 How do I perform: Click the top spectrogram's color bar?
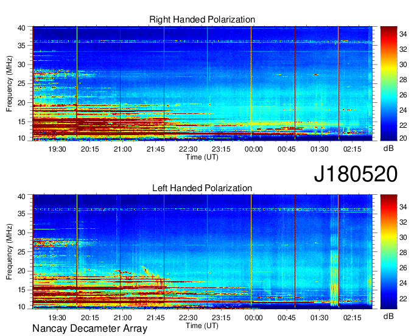coord(388,83)
